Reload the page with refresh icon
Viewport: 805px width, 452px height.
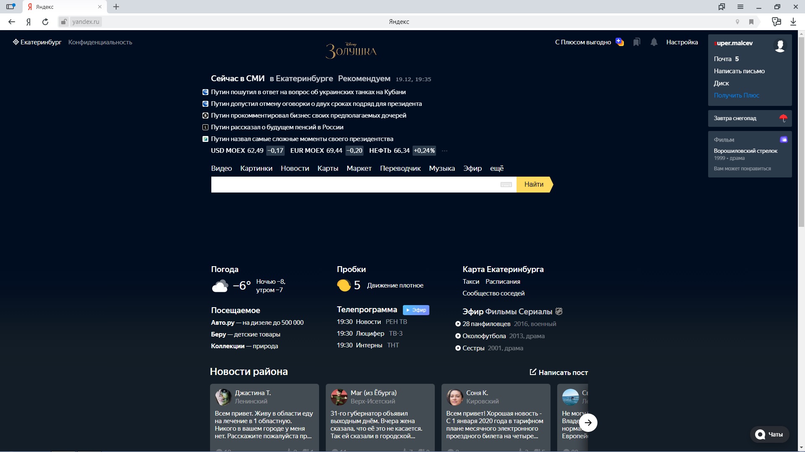coord(45,22)
